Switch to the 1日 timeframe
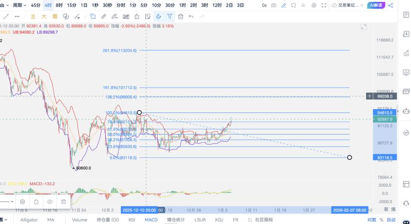Image resolution: width=411 pixels, height=224 pixels. point(84,5)
